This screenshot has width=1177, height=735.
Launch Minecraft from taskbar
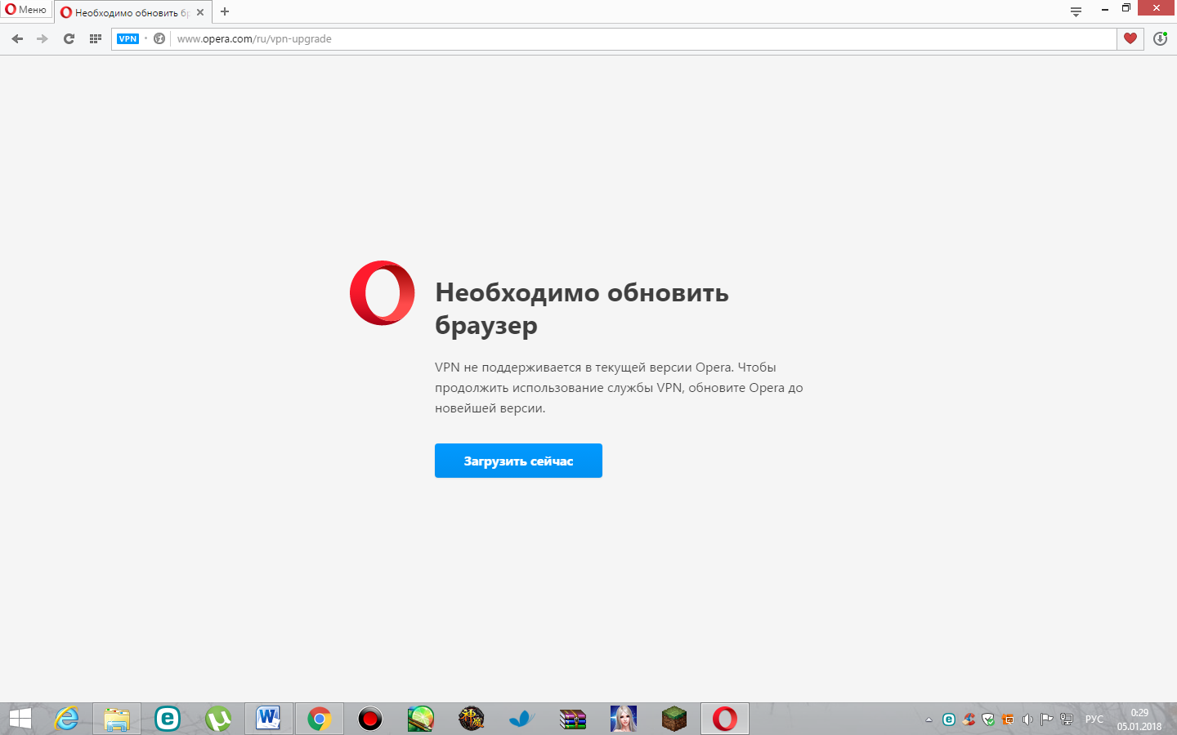(674, 719)
